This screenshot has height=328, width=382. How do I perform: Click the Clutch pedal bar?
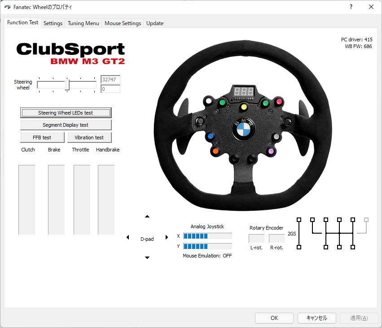tap(27, 200)
